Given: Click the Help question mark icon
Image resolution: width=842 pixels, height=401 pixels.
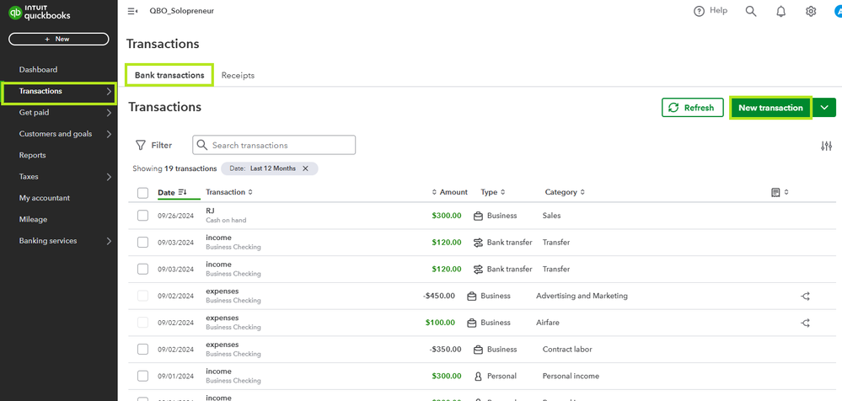Looking at the screenshot, I should tap(699, 11).
